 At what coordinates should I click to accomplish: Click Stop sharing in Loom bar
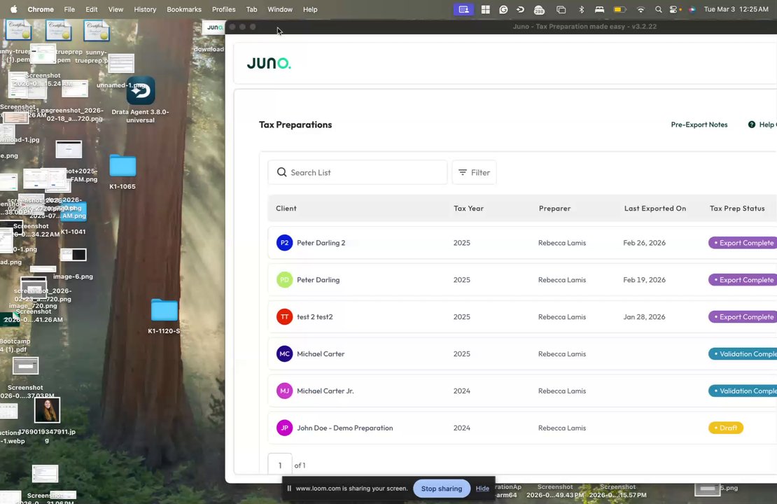pos(442,488)
